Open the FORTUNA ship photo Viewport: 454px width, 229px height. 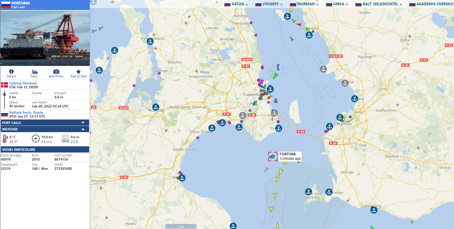[45, 38]
